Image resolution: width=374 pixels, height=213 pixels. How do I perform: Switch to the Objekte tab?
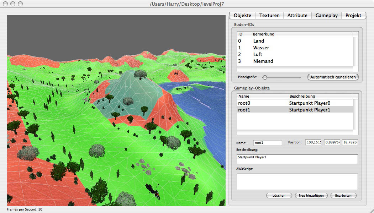[242, 15]
